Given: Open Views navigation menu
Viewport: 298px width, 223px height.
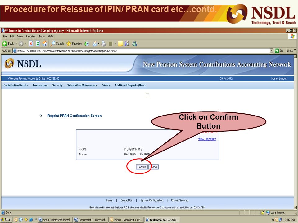Looking at the screenshot, I should (106, 85).
